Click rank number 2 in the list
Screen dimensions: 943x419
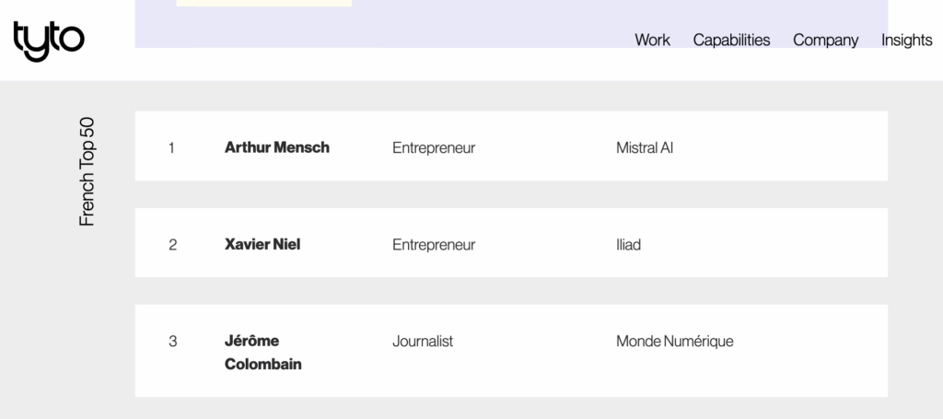(x=172, y=244)
